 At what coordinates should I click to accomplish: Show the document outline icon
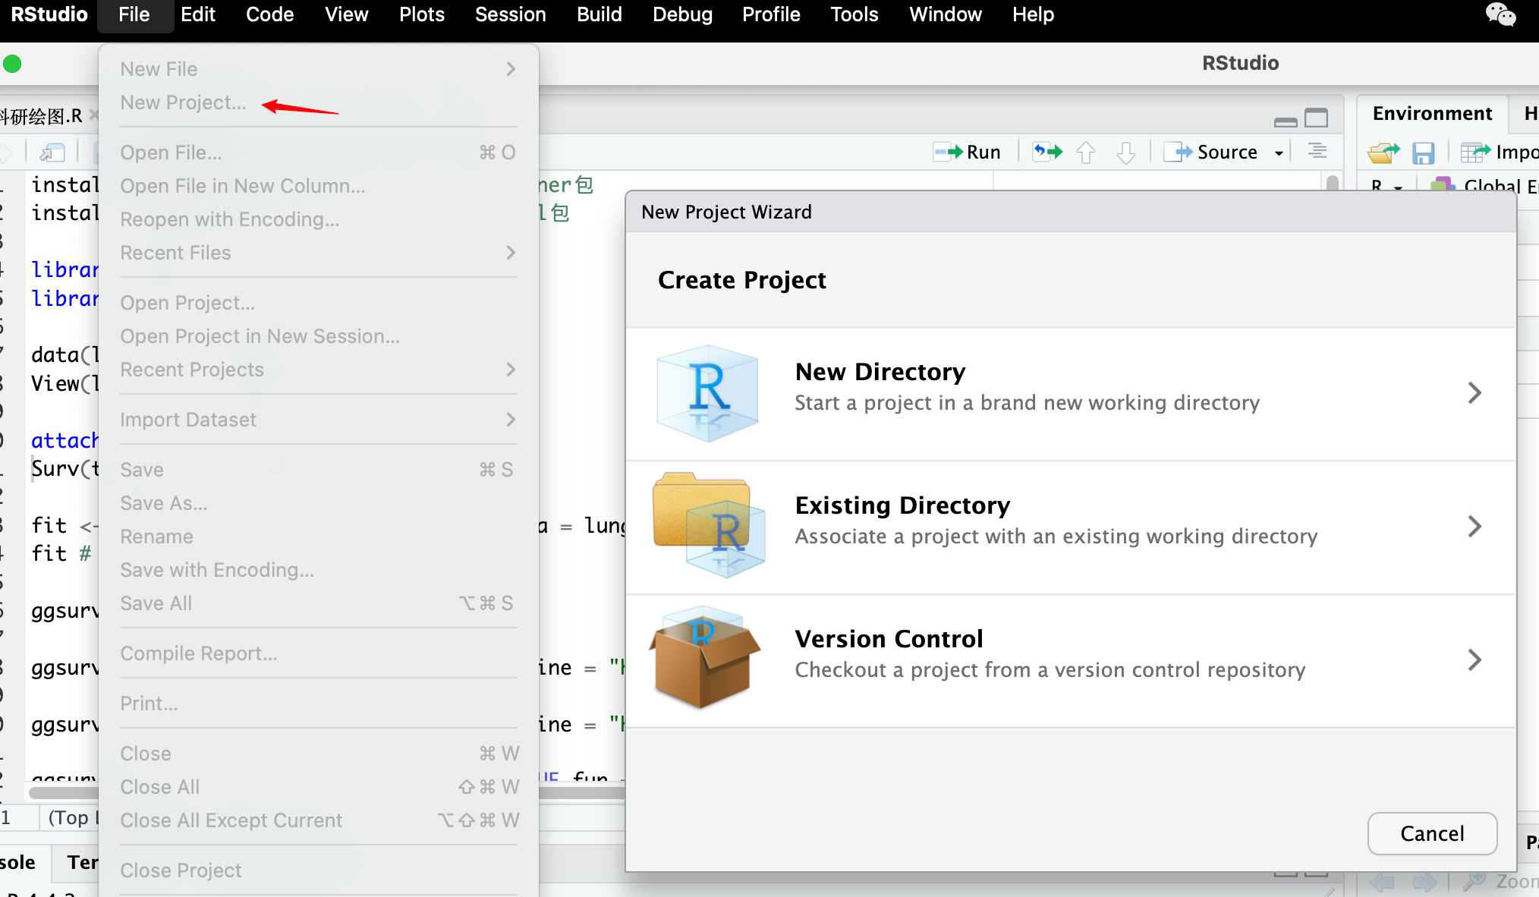pyautogui.click(x=1317, y=151)
